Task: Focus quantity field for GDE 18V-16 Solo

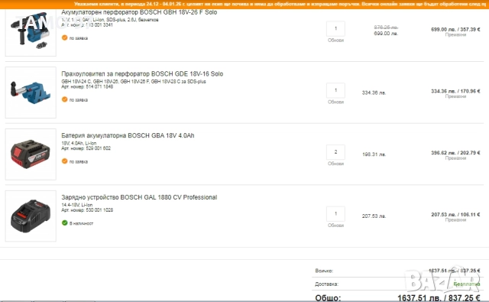Action: (x=335, y=90)
